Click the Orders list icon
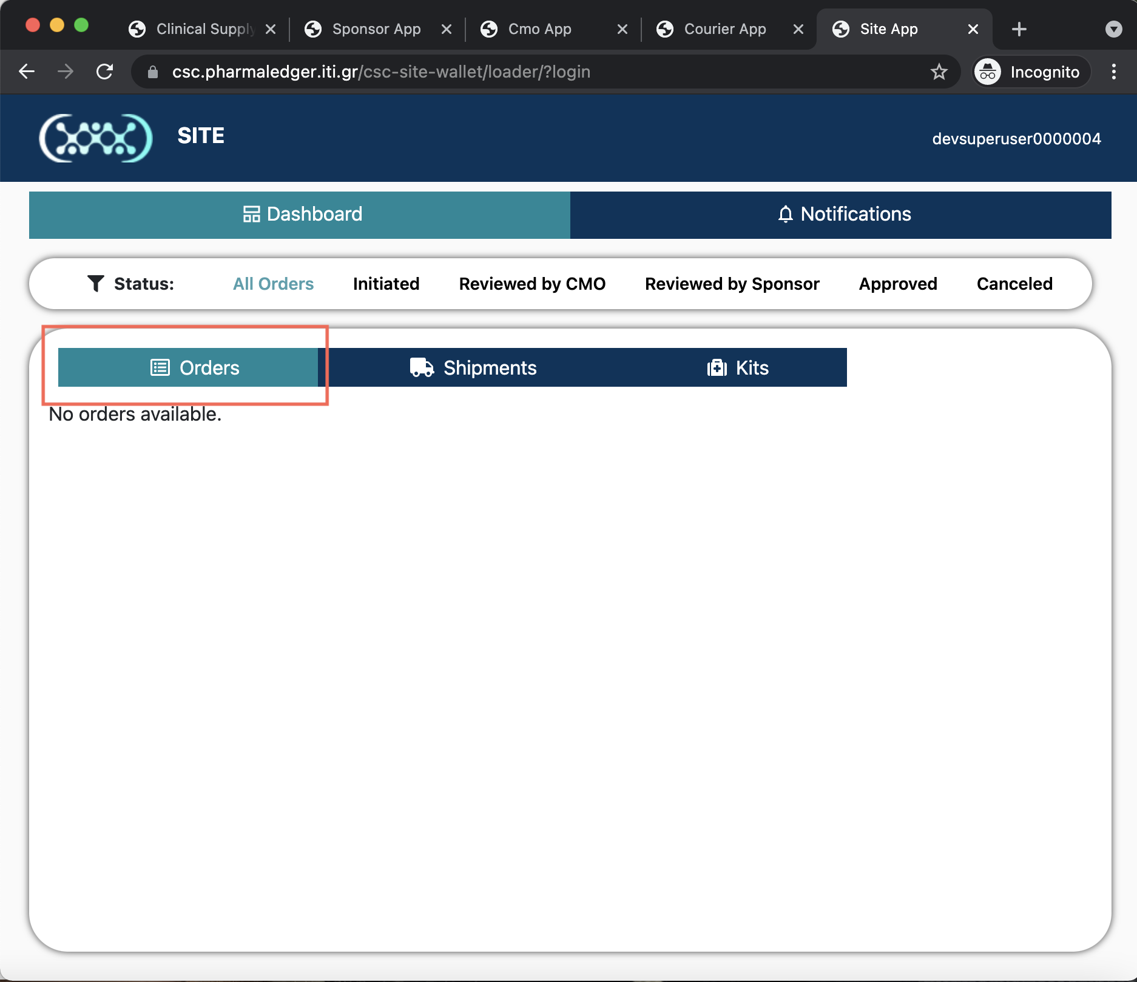 tap(160, 367)
